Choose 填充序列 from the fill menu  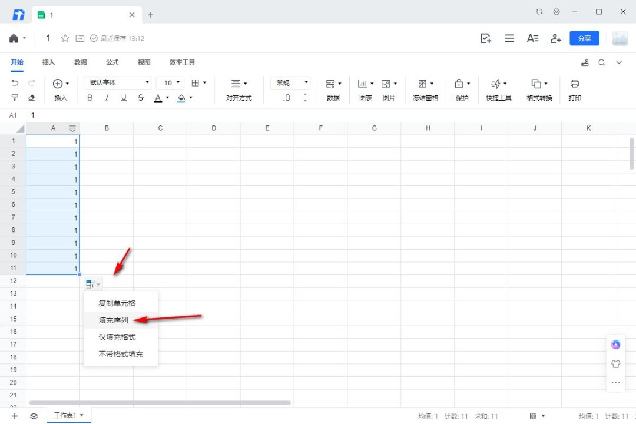[x=113, y=320]
